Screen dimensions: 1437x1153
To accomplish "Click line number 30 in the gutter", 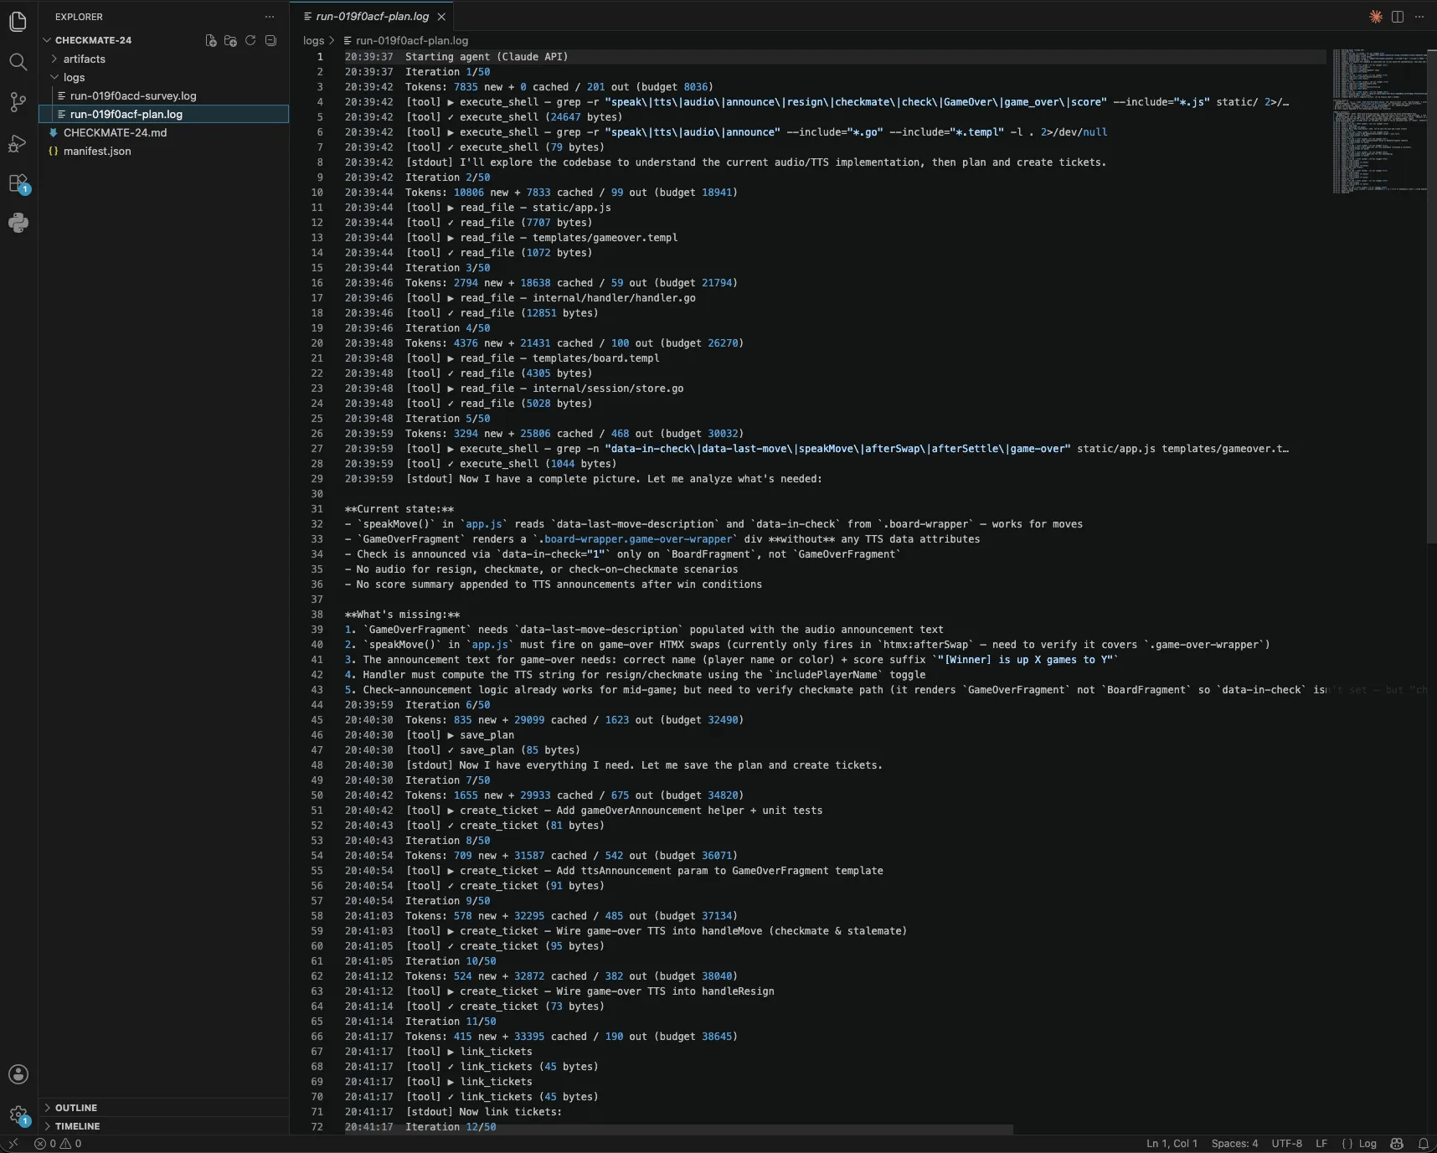I will point(317,494).
